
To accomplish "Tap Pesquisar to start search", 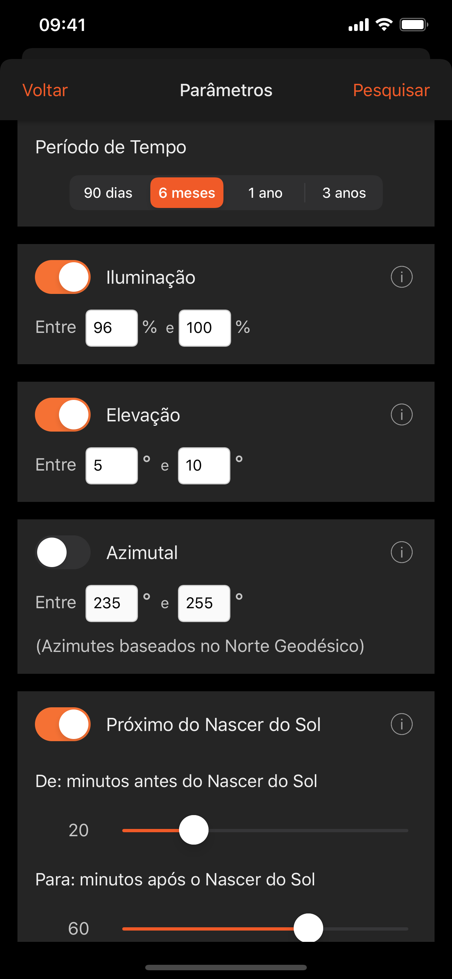I will (x=391, y=90).
